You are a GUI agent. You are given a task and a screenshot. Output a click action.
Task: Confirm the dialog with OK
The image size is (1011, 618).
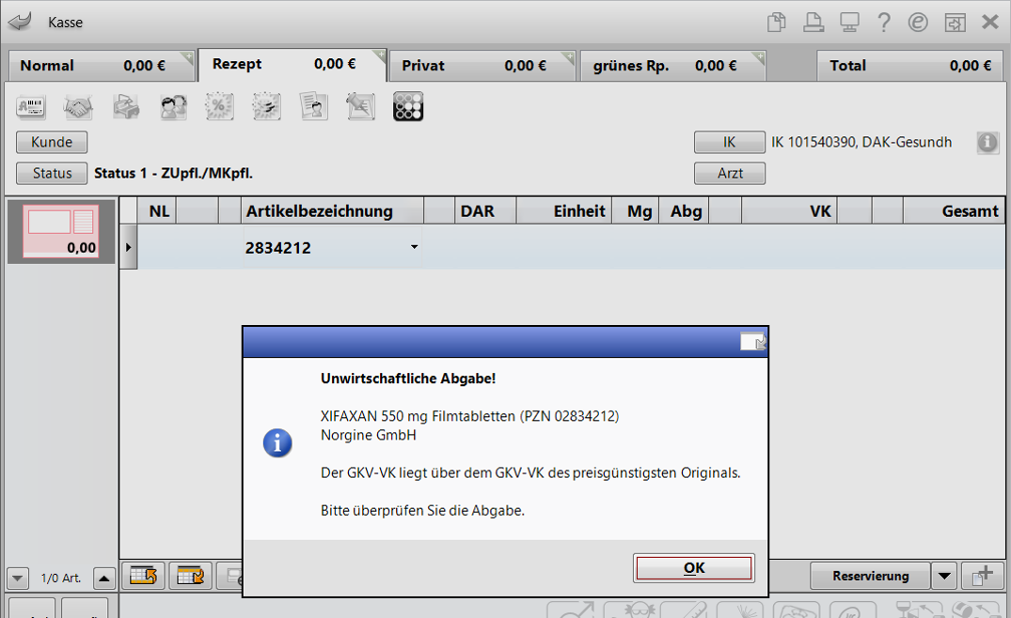pyautogui.click(x=694, y=568)
